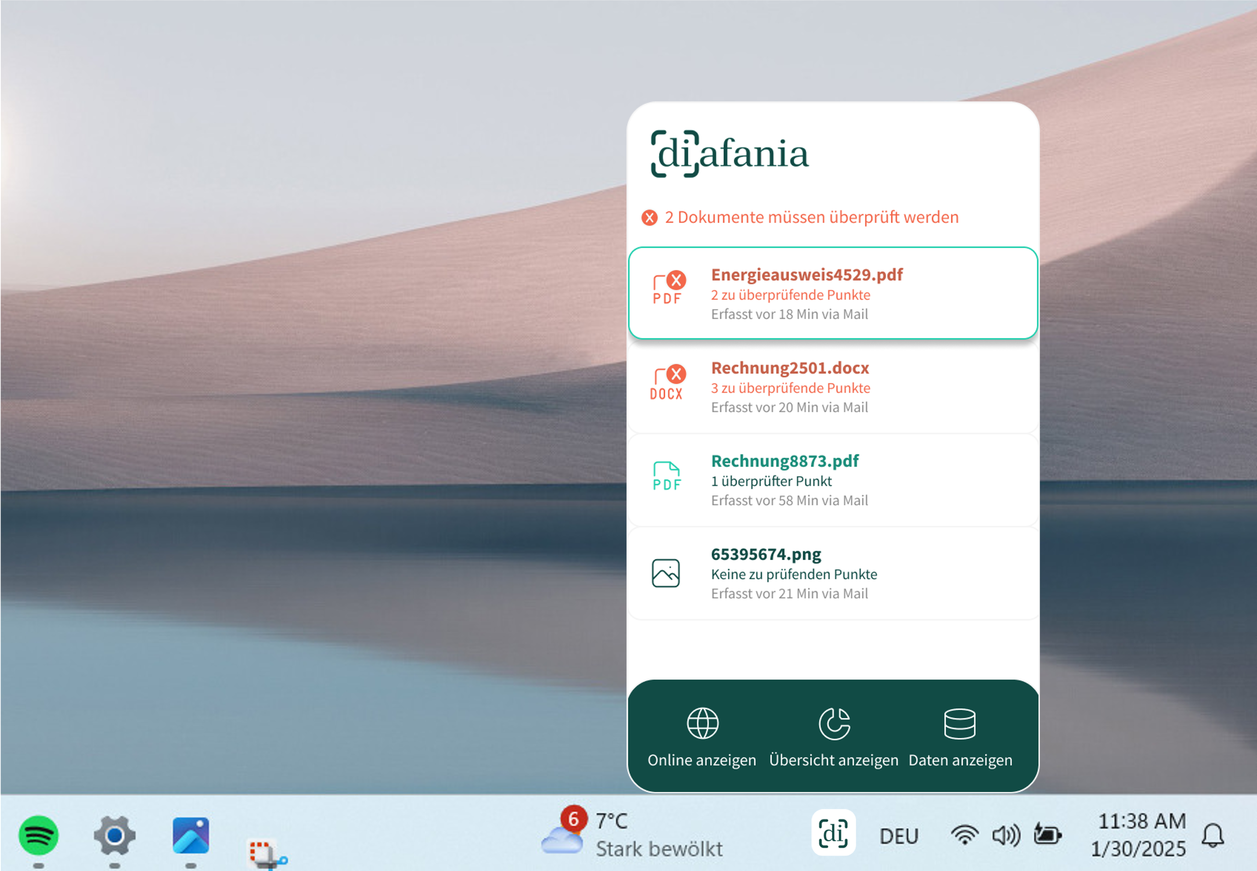The width and height of the screenshot is (1257, 871).
Task: Click the red DOCX error icon for Rechnung2501
Action: pyautogui.click(x=667, y=383)
